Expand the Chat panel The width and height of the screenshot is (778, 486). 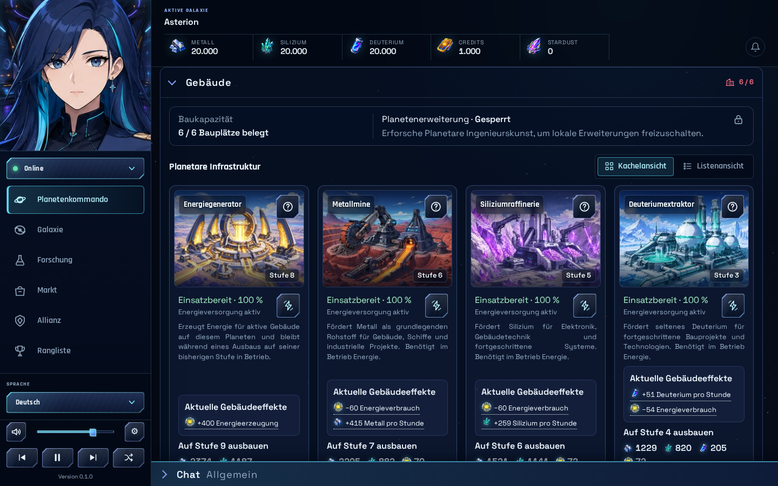(165, 475)
